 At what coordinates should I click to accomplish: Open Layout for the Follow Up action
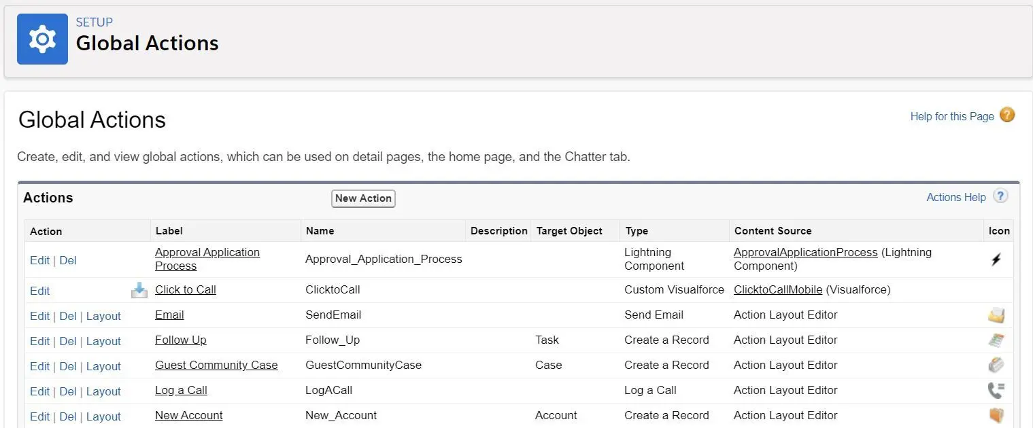click(103, 341)
